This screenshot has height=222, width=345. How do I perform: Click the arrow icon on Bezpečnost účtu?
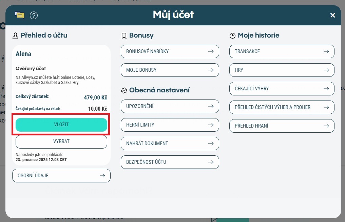coord(211,162)
